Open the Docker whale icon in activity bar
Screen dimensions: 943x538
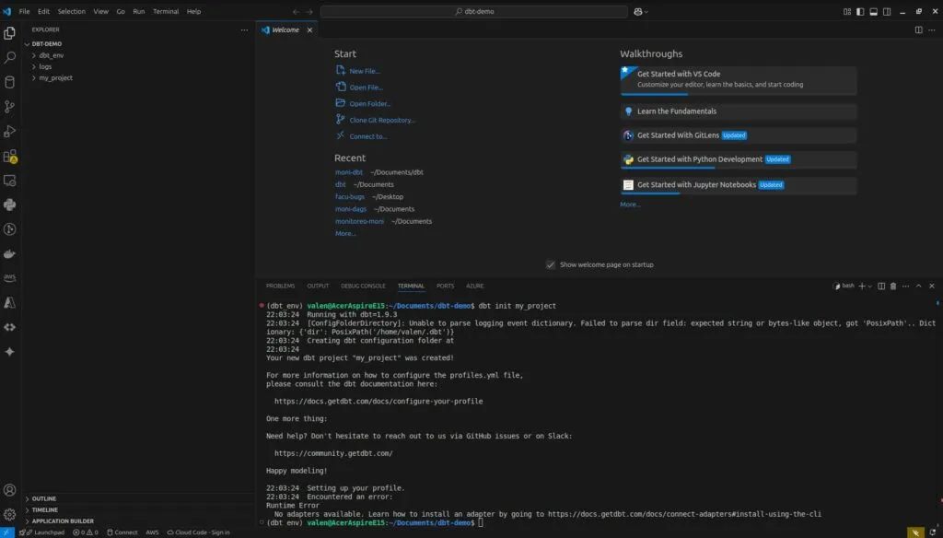pos(9,254)
